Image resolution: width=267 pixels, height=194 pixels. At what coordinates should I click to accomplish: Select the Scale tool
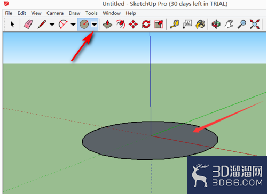(x=159, y=24)
